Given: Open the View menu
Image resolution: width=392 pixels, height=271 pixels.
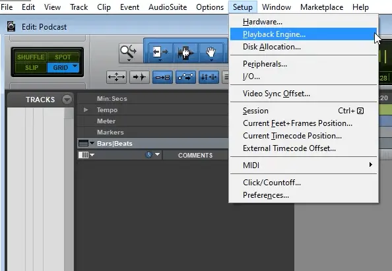Looking at the screenshot, I should 52,7.
